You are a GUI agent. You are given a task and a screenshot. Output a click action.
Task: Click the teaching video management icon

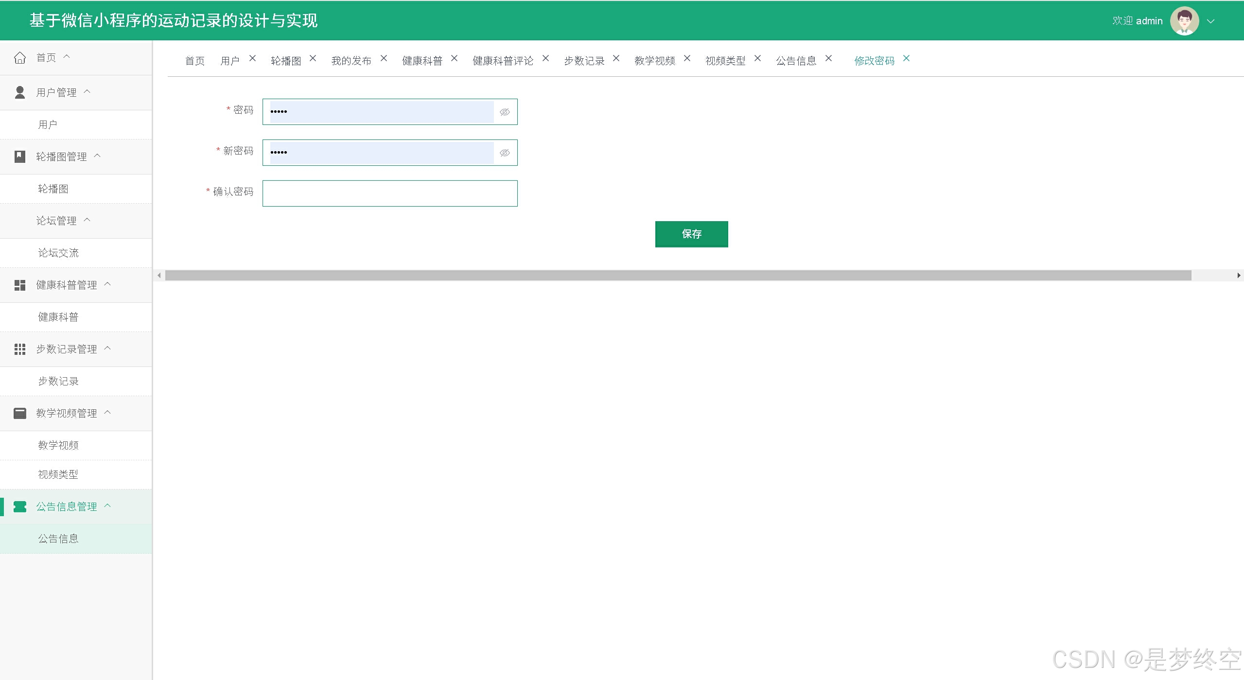(20, 413)
